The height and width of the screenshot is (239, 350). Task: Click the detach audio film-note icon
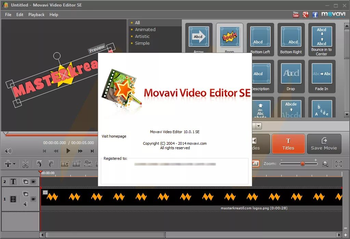point(65,164)
